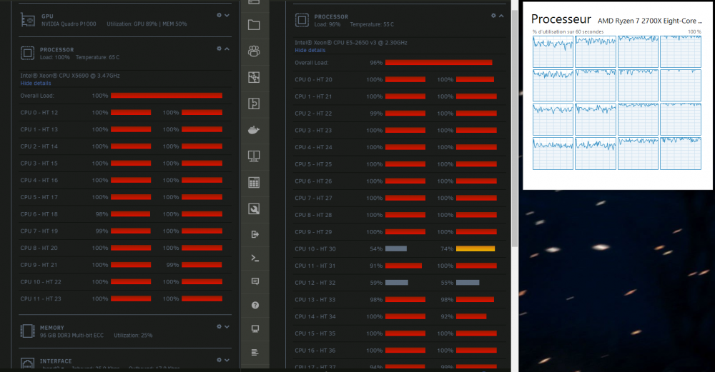Click "MEMORY" panel heading
This screenshot has width=715, height=372.
(52, 328)
